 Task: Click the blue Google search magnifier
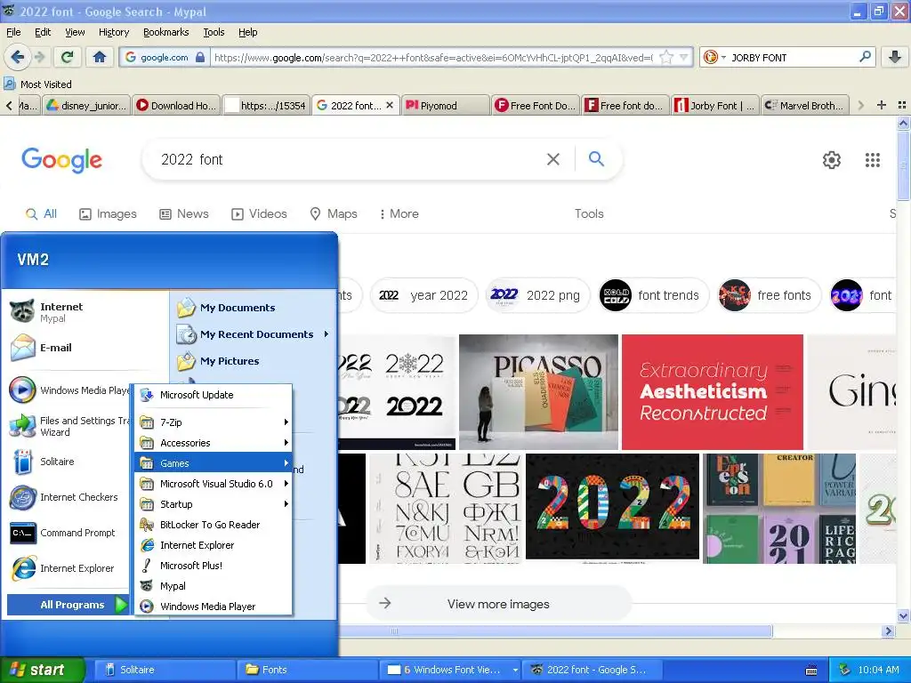click(596, 158)
